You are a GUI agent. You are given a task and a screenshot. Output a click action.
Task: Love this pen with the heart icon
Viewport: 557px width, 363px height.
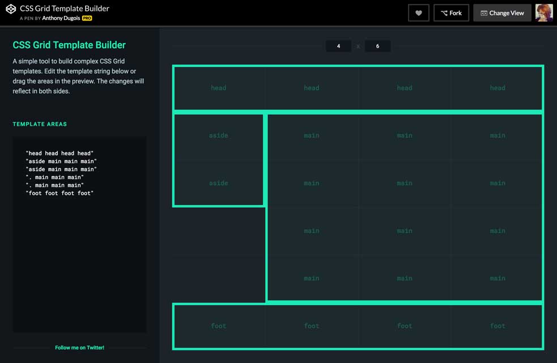coord(419,13)
